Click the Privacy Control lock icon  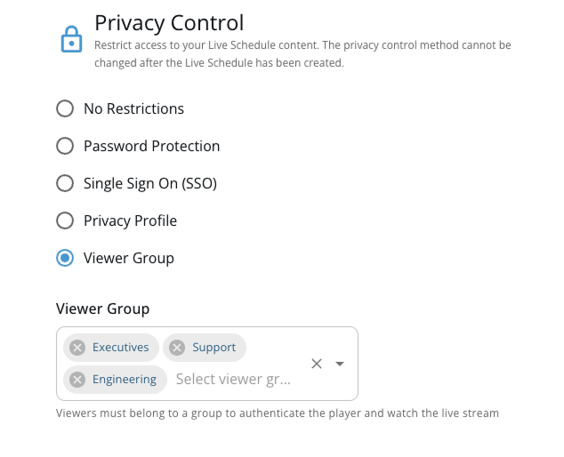coord(70,39)
